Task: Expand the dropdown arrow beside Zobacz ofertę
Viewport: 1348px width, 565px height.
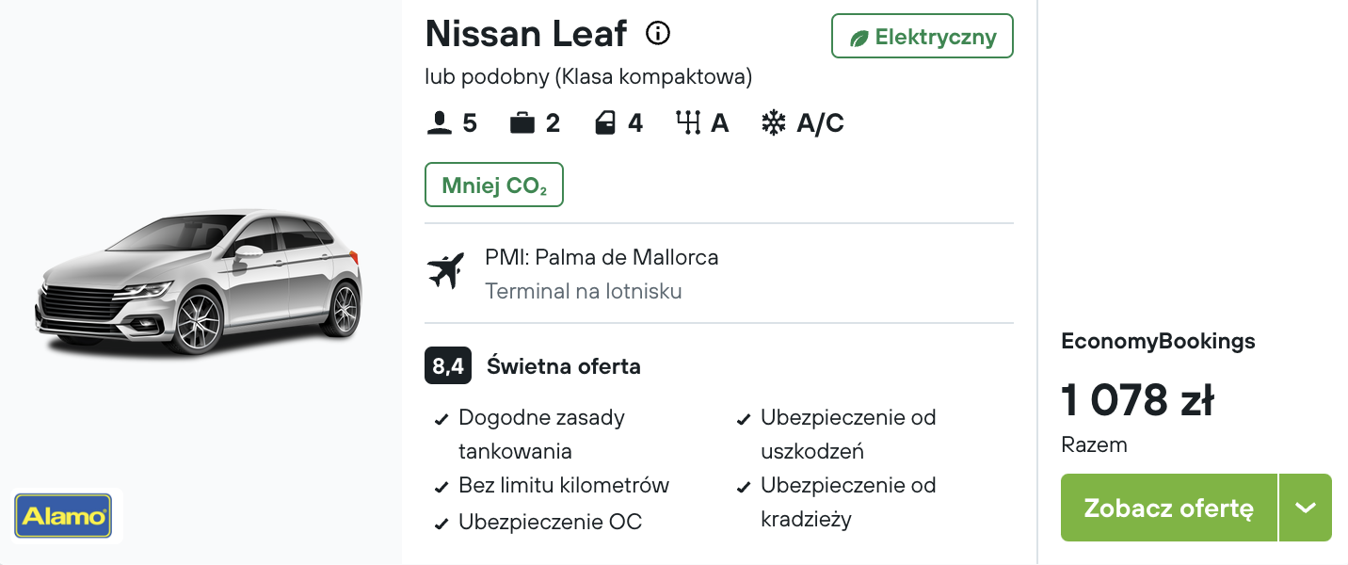Action: [1305, 508]
